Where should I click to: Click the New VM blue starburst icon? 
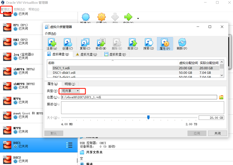click(86, 17)
